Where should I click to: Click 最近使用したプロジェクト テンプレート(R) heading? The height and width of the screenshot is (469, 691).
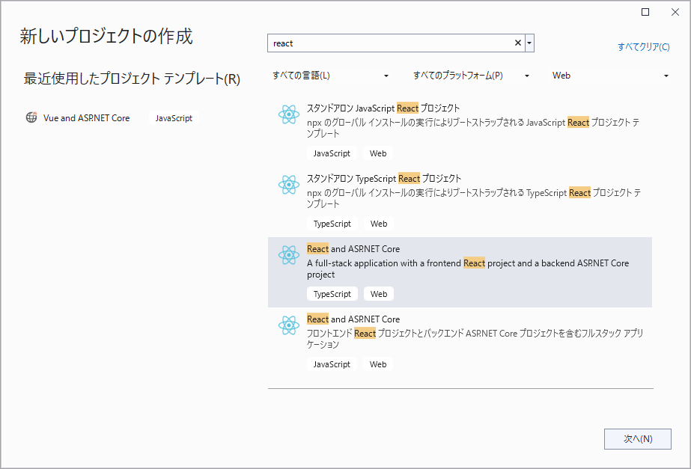[132, 79]
